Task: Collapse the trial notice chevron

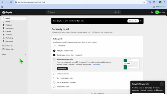Action: [x=162, y=84]
